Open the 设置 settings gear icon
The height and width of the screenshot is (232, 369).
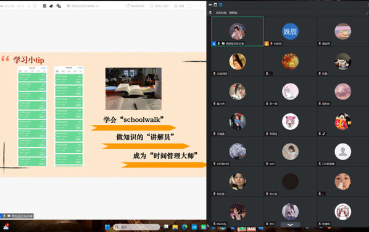[x=176, y=6]
